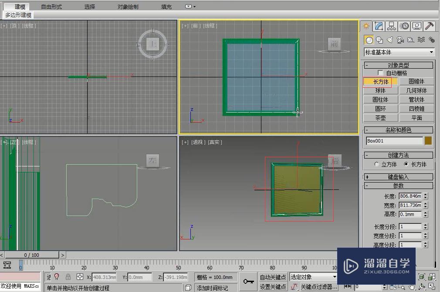Image resolution: width=440 pixels, height=292 pixels.
Task: Click the 球体 sphere button
Action: (381, 90)
